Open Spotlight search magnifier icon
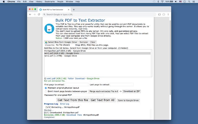 pos(189,2)
